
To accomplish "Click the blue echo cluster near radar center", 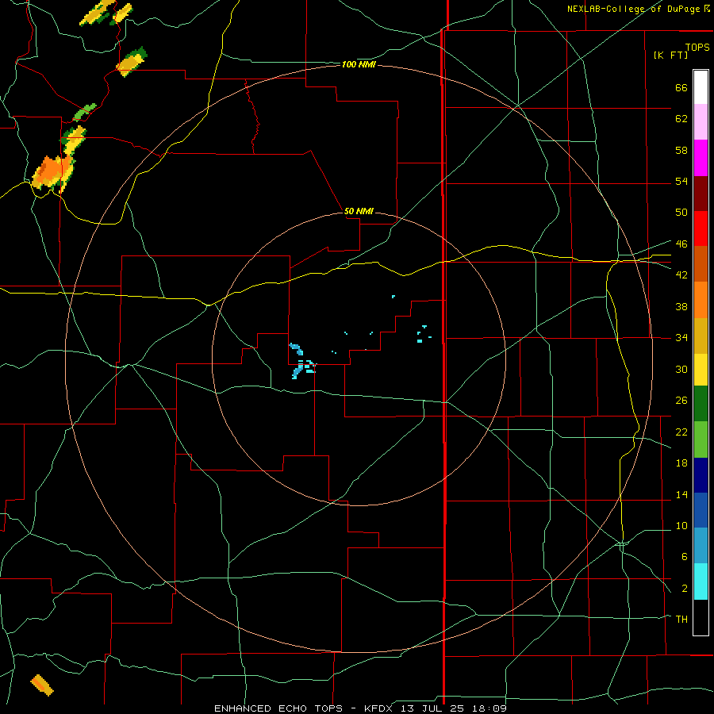I will point(302,361).
